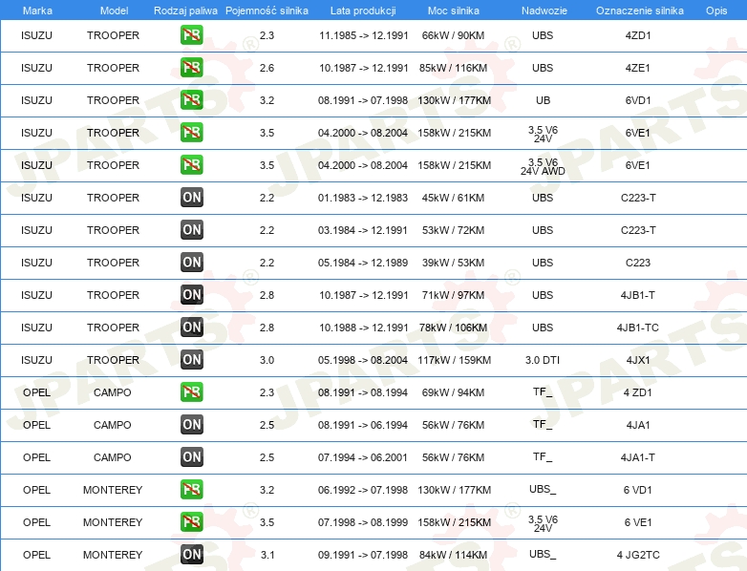The image size is (747, 571).
Task: Click power value 85kW / 116KM
Action: point(453,68)
